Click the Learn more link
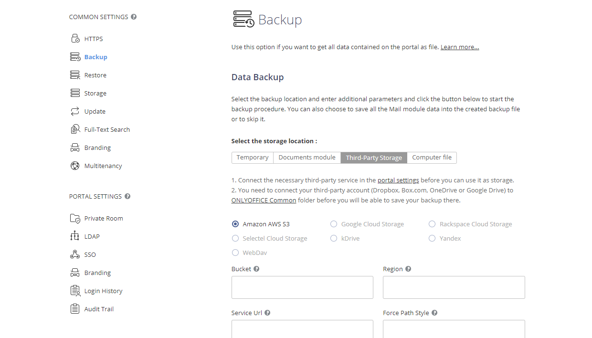The width and height of the screenshot is (592, 338). (459, 47)
